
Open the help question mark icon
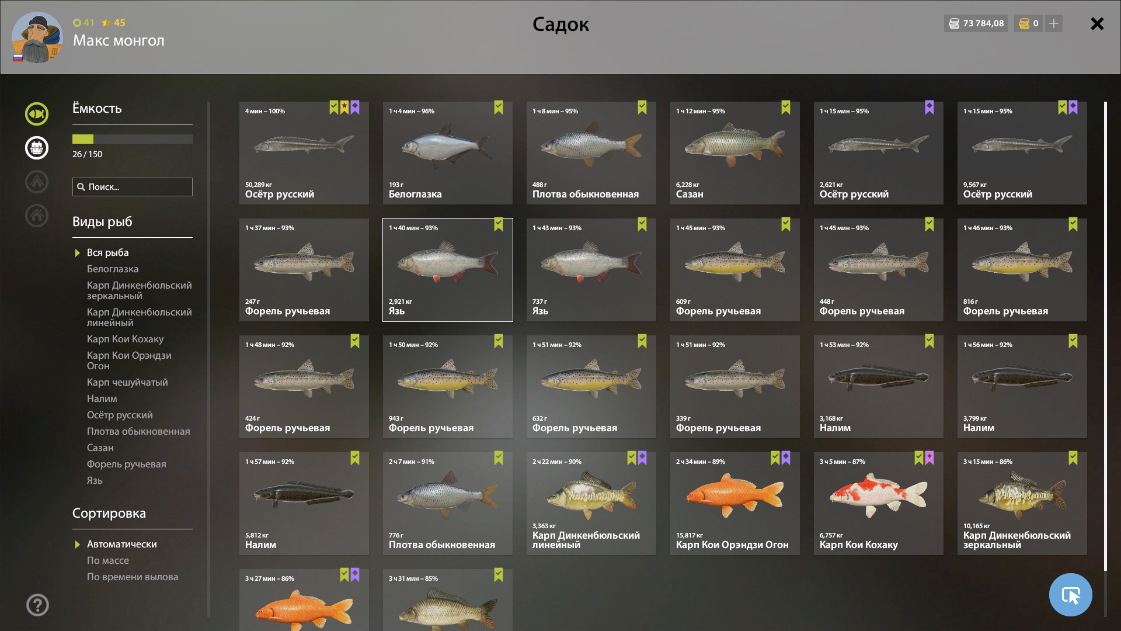click(x=37, y=605)
